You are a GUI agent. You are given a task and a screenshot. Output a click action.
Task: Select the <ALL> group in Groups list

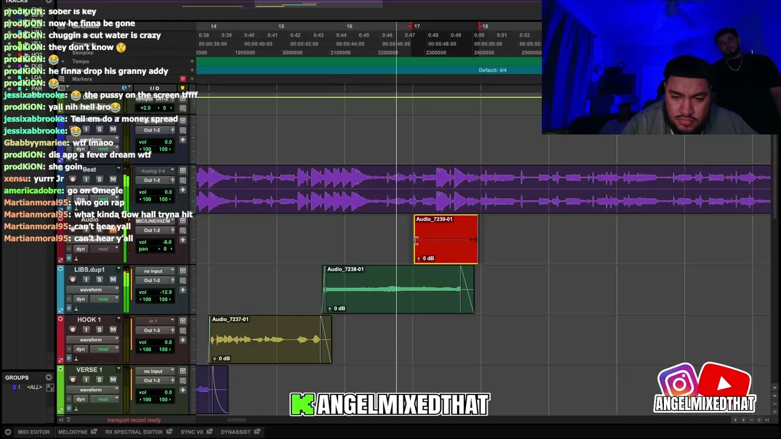pos(34,387)
